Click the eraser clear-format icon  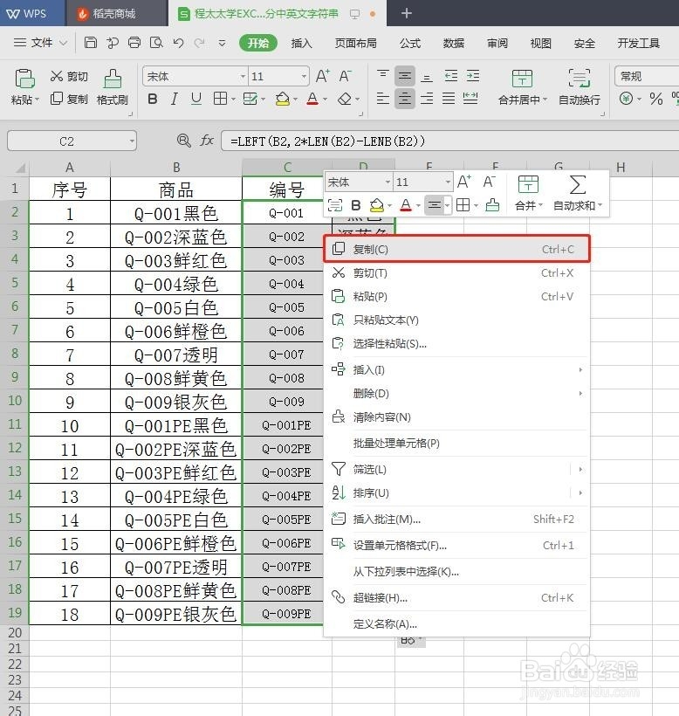[345, 99]
